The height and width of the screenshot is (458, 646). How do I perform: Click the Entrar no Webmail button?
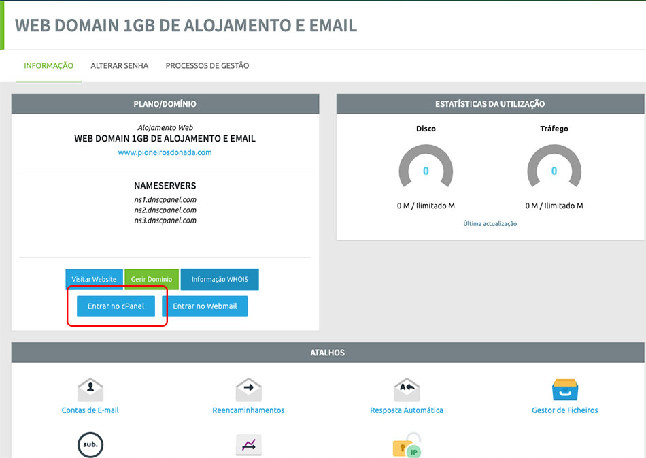[205, 306]
